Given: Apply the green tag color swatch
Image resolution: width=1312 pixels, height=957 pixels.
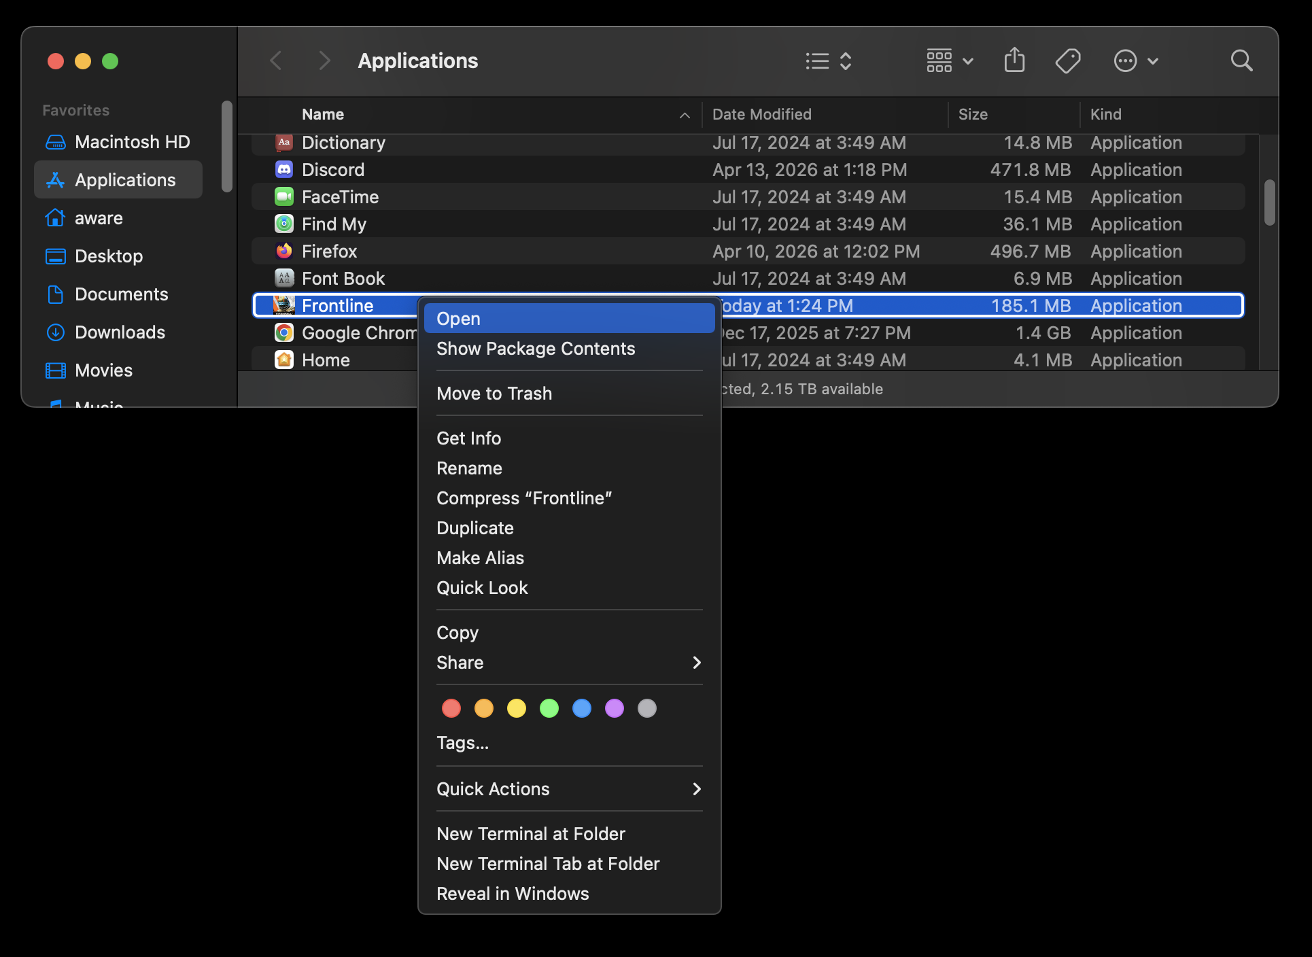Looking at the screenshot, I should click(549, 708).
